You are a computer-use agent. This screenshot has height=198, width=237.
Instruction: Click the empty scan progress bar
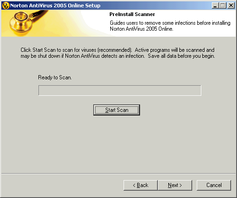(120, 90)
